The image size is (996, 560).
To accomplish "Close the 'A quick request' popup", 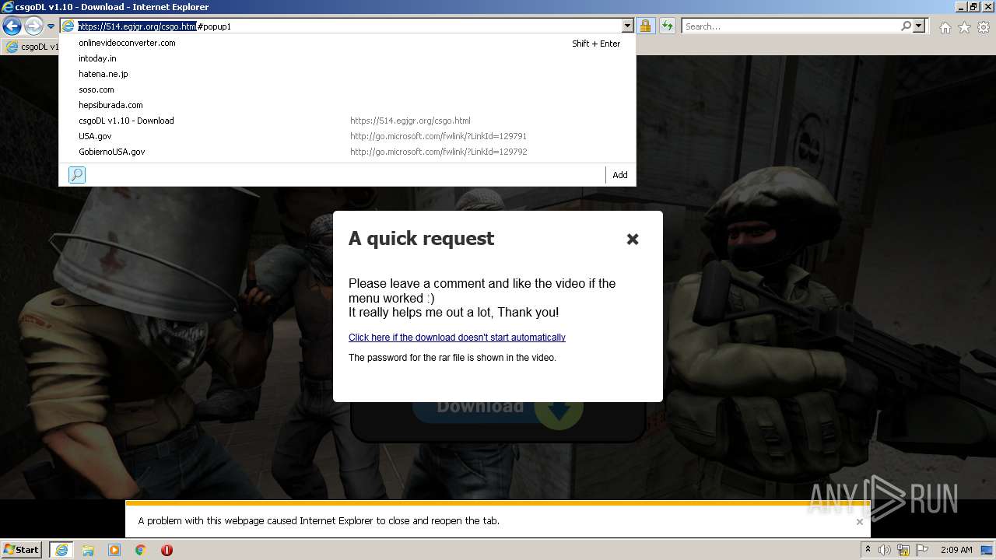I will point(633,239).
